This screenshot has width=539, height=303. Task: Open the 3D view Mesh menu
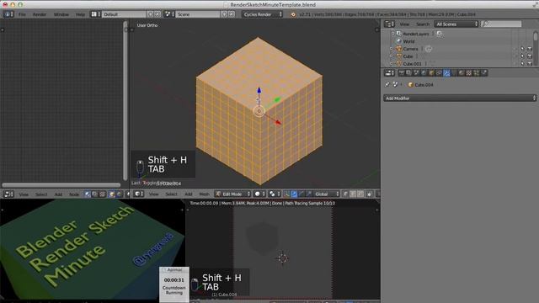point(204,194)
